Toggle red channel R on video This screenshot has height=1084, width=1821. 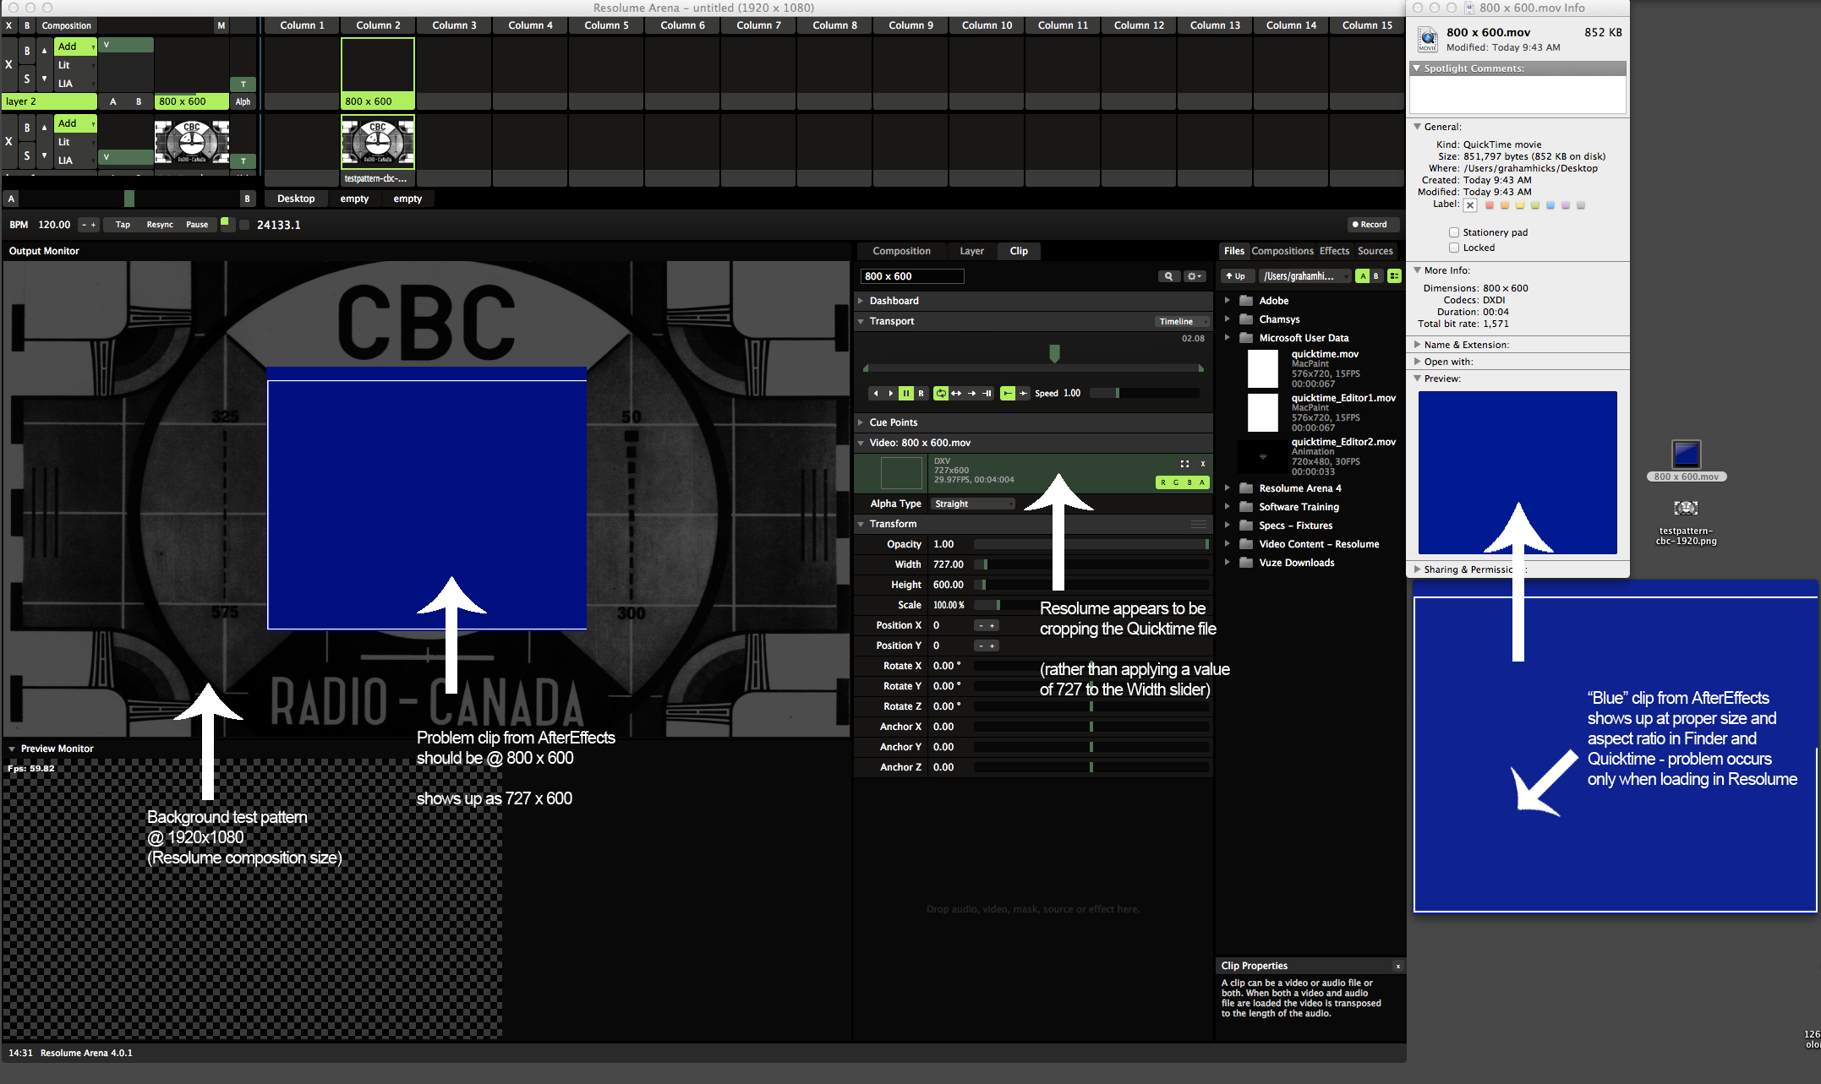click(x=1163, y=482)
